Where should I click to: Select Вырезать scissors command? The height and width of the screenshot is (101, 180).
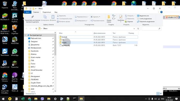pyautogui.click(x=61, y=16)
